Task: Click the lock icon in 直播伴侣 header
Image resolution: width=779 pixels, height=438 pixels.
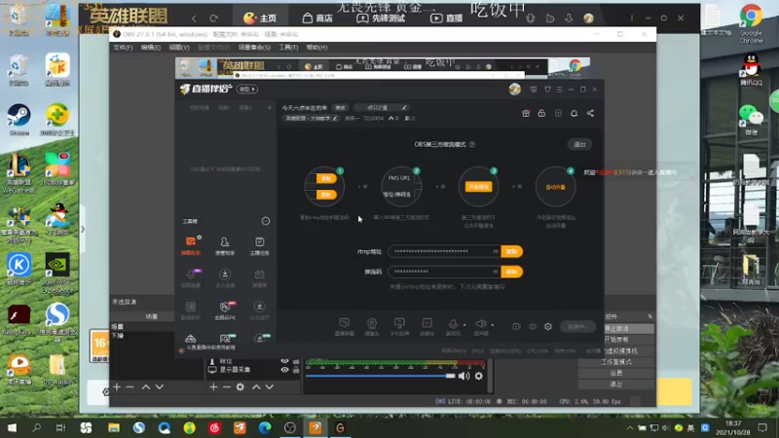Action: (541, 113)
